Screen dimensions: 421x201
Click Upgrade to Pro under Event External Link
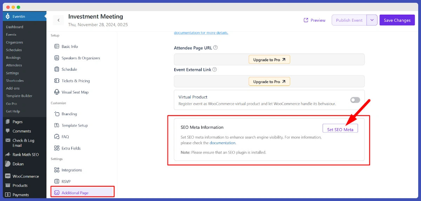(269, 82)
